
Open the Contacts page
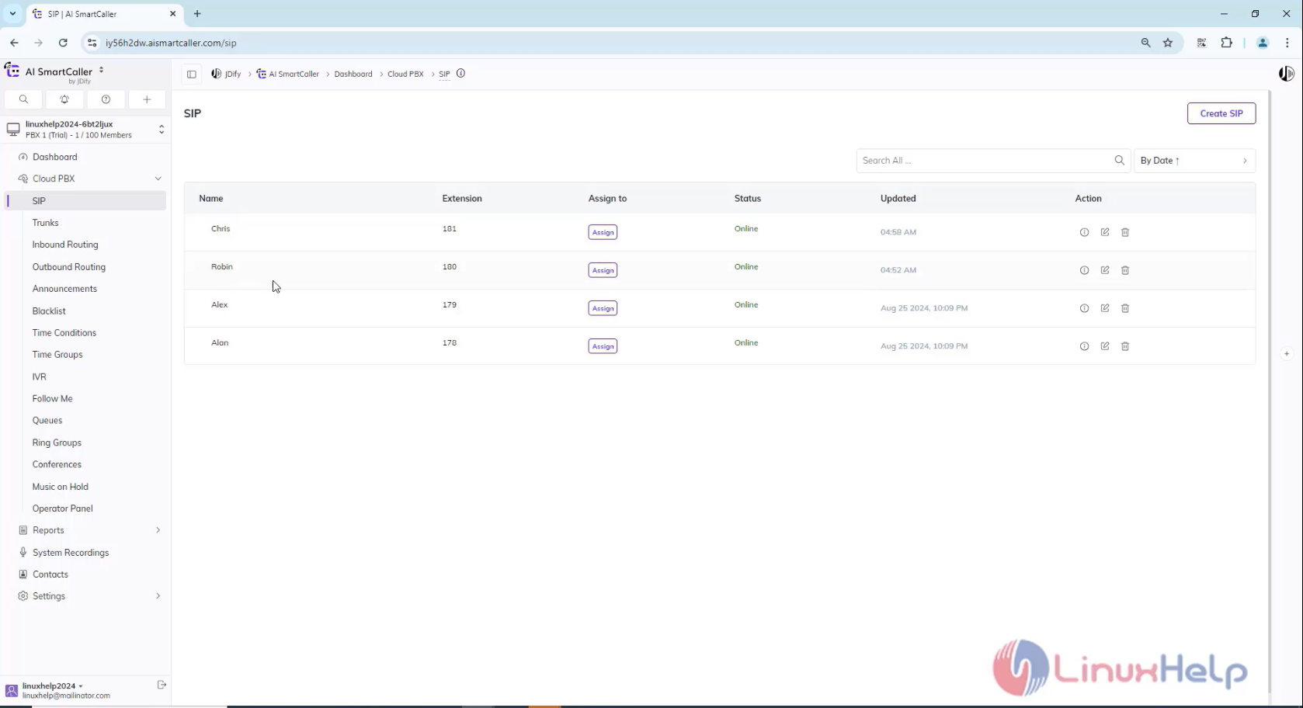tap(50, 574)
